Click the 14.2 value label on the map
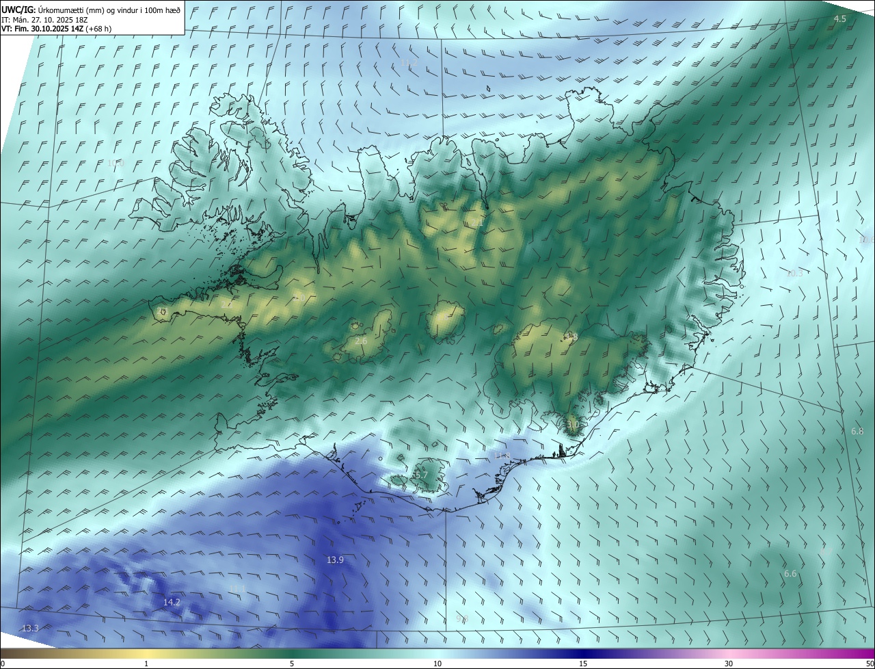Viewport: 875px width, 669px height. (x=172, y=602)
